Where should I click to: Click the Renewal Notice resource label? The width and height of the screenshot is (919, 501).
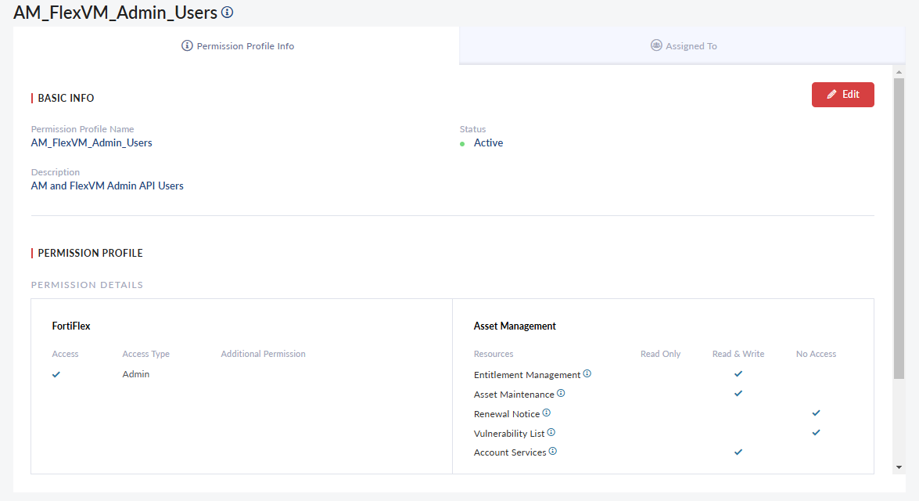tap(506, 414)
